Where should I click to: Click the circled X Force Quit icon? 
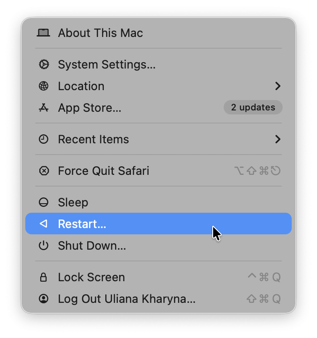[43, 171]
